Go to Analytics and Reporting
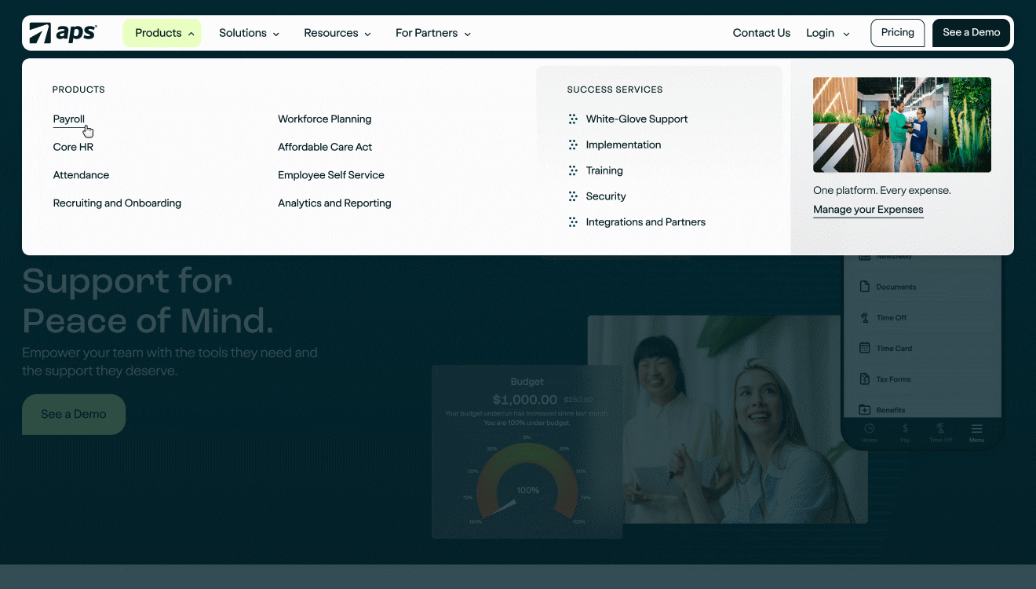 point(334,203)
